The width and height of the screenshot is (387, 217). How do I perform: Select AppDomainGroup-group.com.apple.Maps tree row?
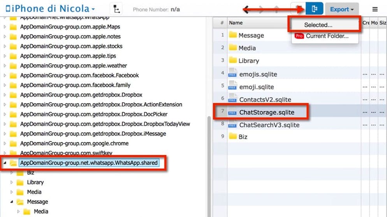point(70,26)
